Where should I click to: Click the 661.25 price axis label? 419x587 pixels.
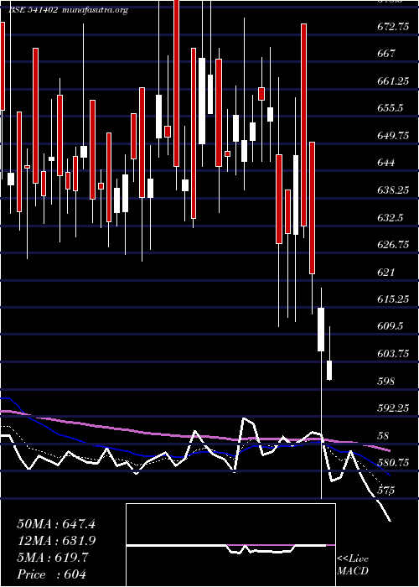[393, 81]
